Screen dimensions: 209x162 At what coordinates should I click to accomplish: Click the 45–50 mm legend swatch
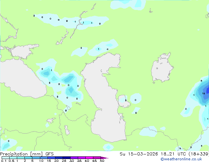point(97,158)
